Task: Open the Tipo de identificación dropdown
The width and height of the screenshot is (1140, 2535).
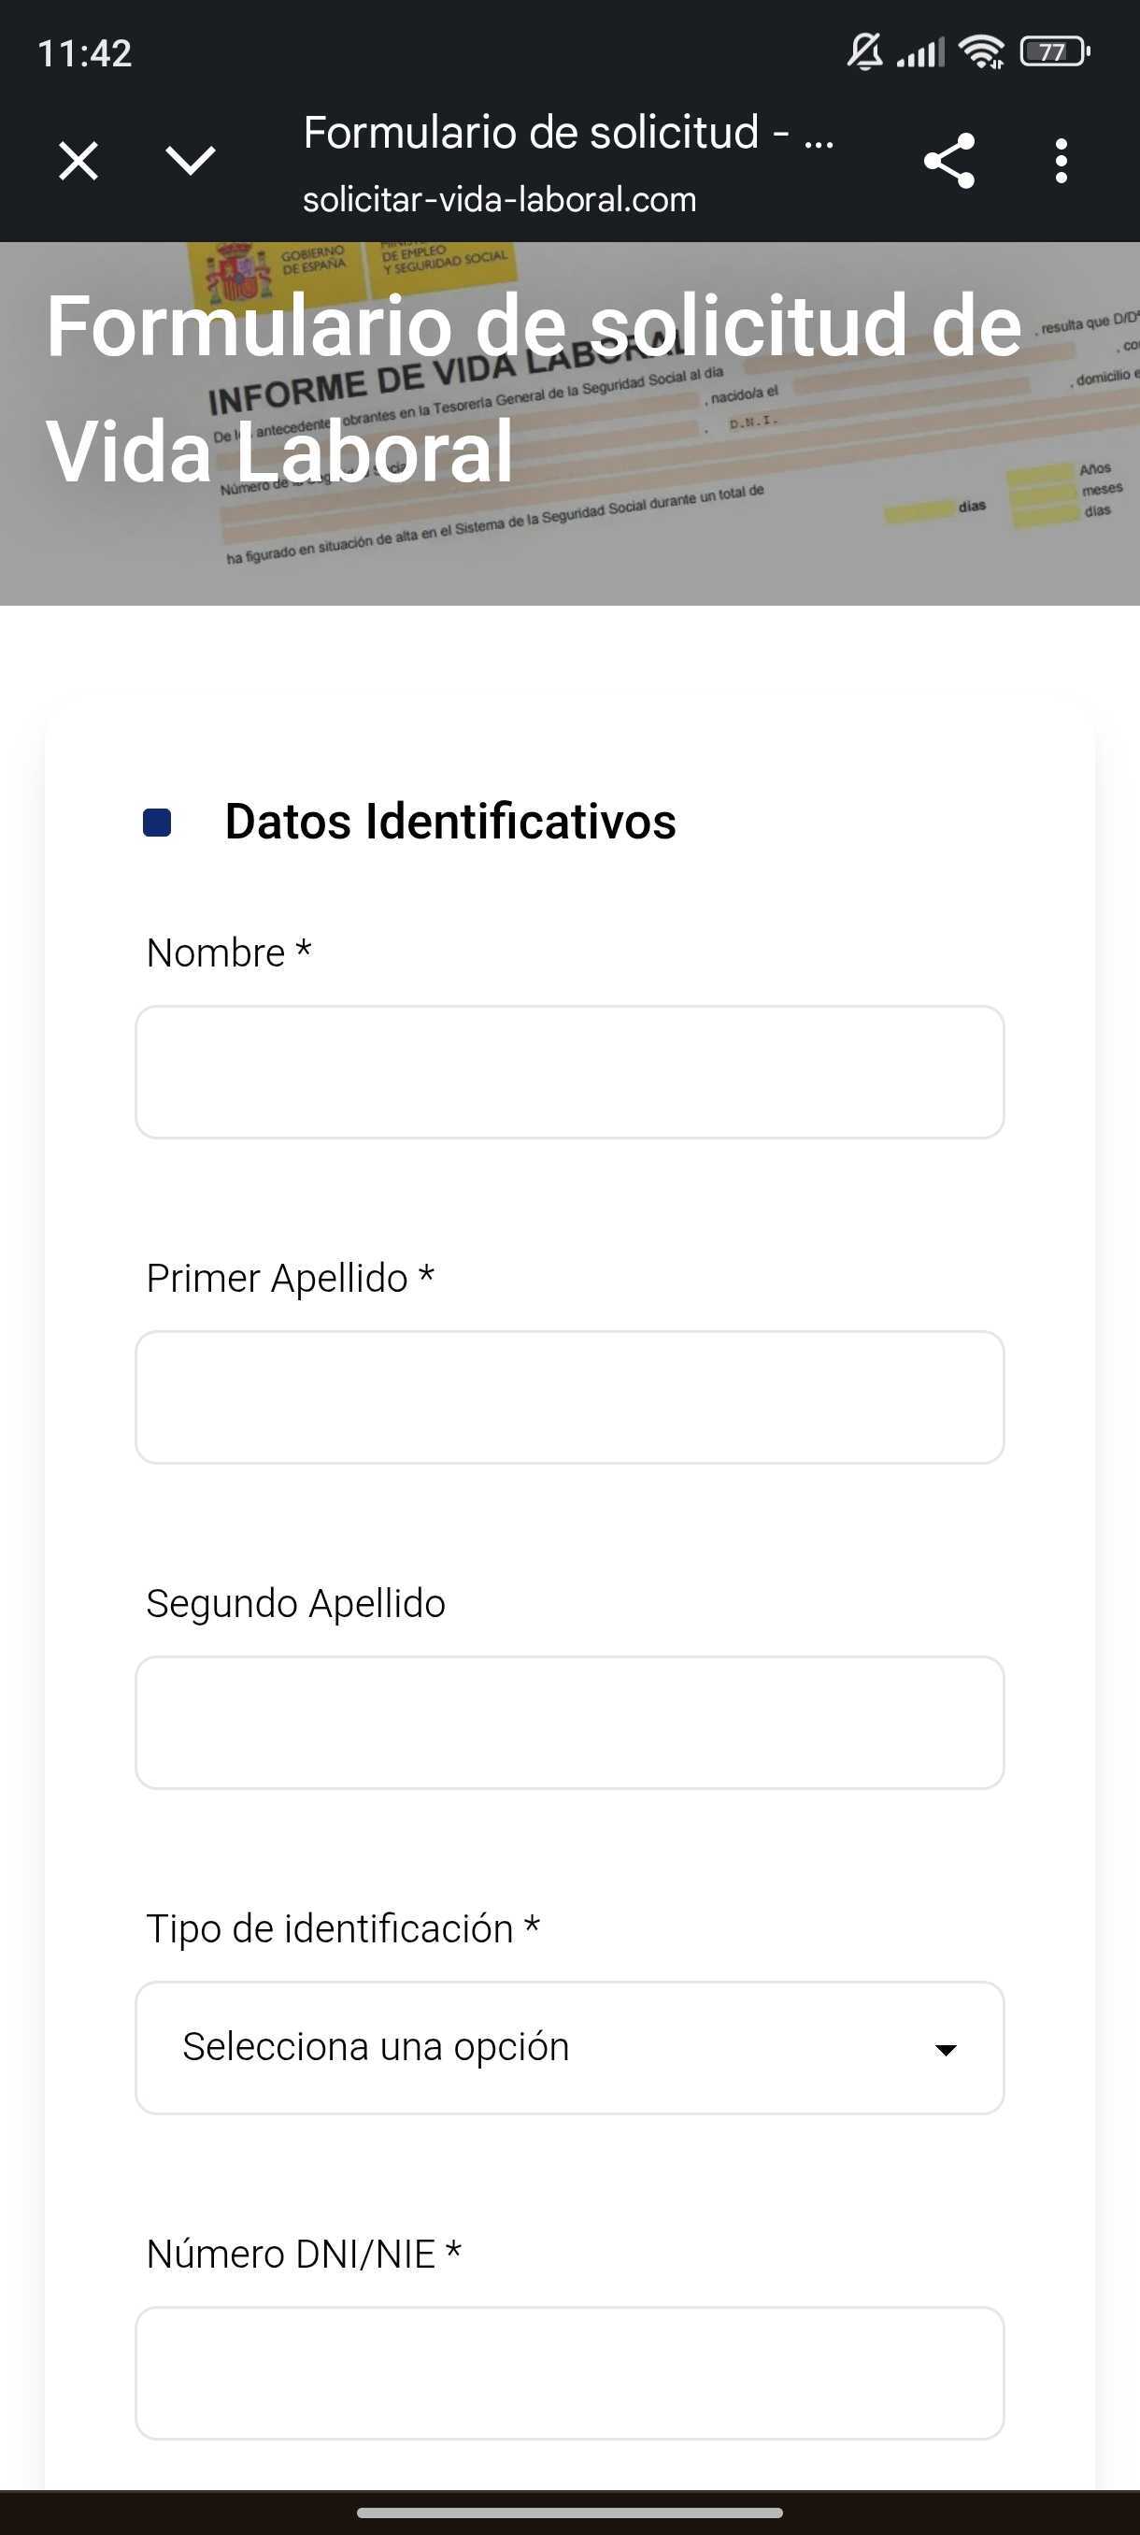Action: (569, 2047)
